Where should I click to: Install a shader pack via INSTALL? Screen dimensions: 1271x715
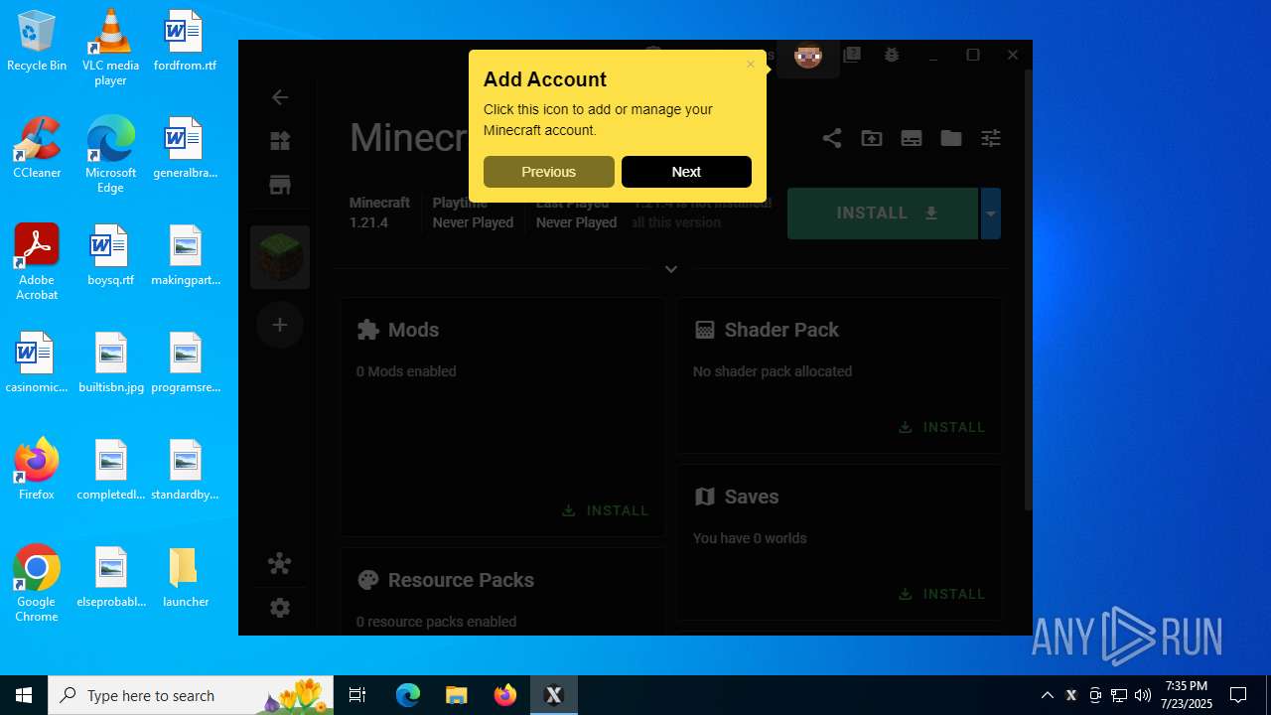coord(941,427)
